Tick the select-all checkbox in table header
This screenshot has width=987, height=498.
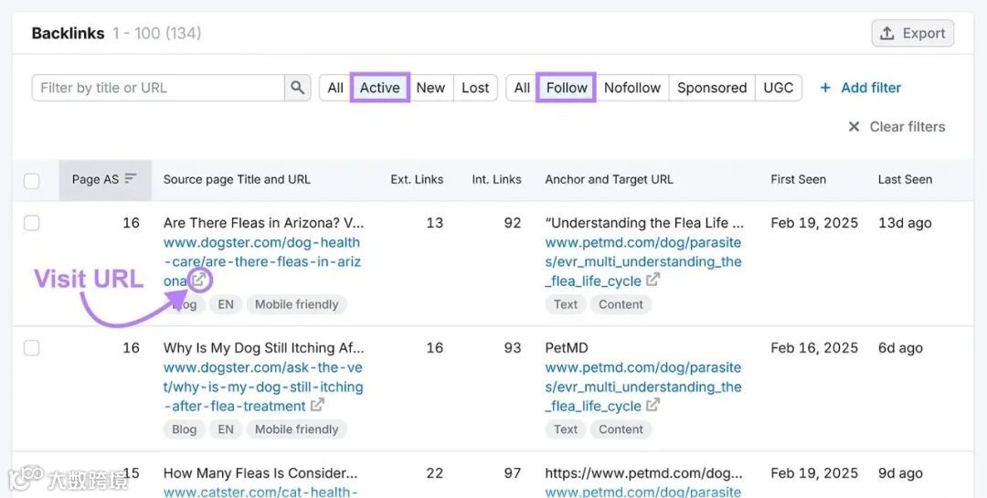(x=31, y=181)
